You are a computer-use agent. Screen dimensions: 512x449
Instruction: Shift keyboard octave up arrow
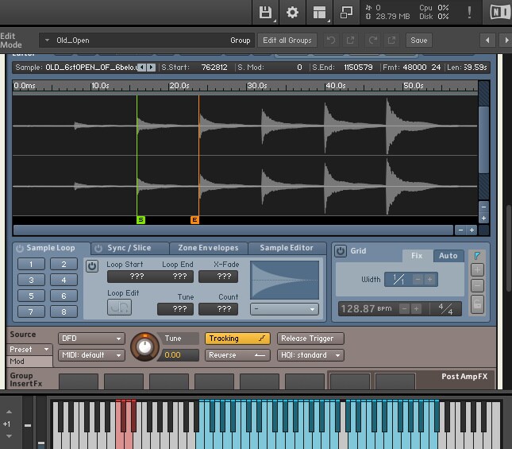10,412
